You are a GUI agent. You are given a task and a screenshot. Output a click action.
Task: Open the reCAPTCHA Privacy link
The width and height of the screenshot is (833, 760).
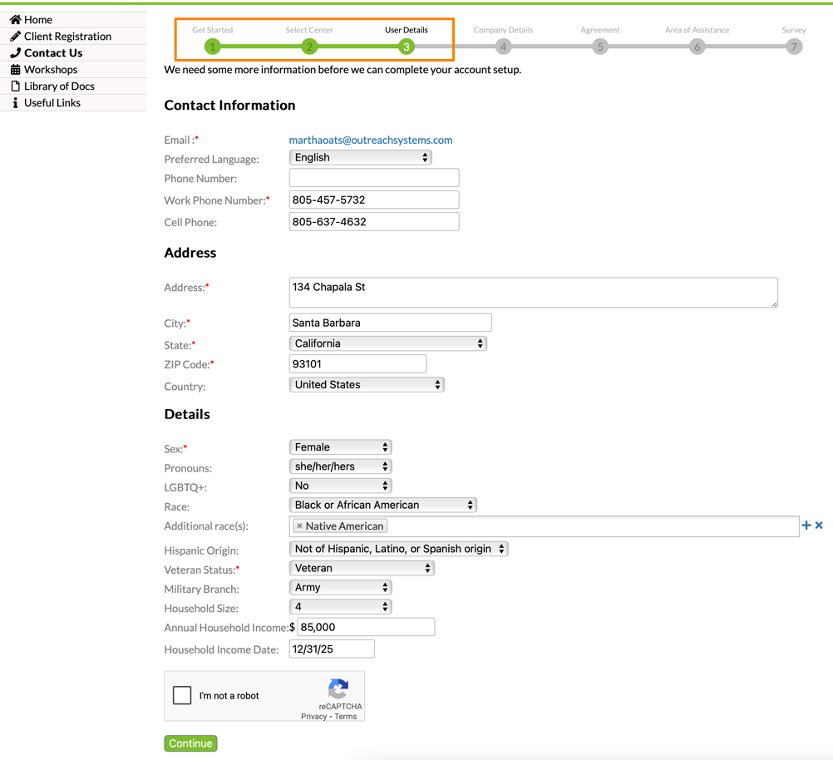coord(313,717)
